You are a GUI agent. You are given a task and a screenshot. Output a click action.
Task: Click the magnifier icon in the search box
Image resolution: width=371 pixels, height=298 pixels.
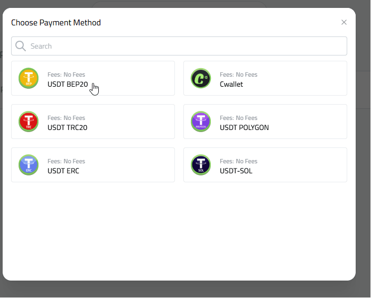pos(21,46)
